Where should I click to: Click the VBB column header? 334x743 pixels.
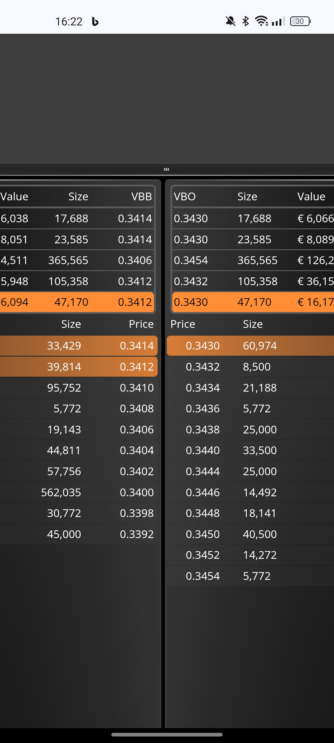coord(141,197)
